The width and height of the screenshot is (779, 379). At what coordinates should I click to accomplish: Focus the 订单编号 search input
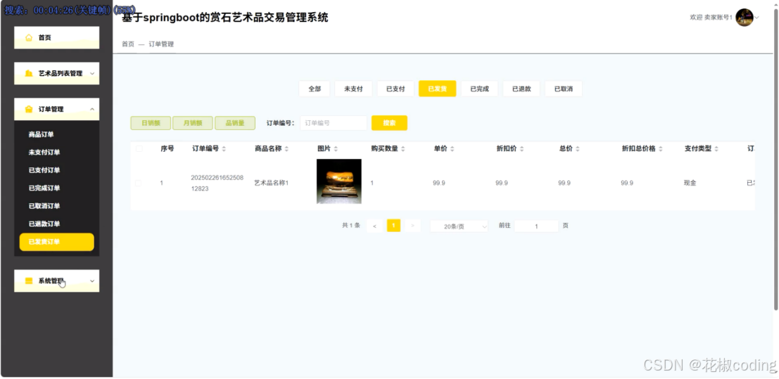click(x=334, y=123)
